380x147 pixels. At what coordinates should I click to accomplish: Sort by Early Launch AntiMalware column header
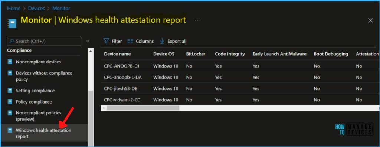point(279,54)
